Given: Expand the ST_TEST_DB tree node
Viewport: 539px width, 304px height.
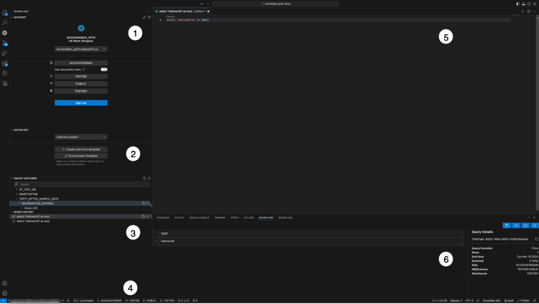Looking at the screenshot, I should pos(17,190).
